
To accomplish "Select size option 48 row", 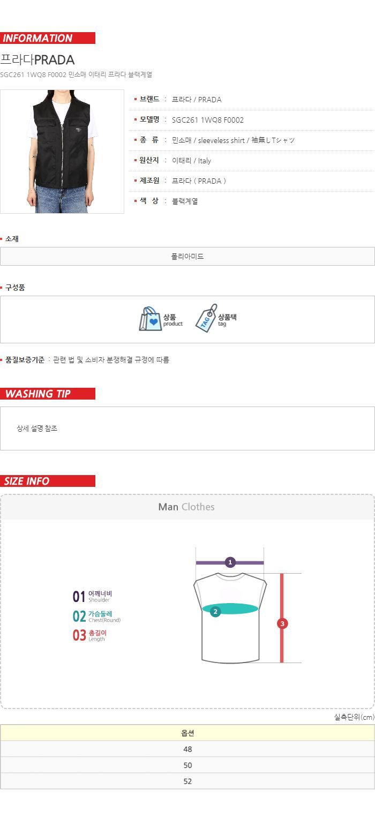I will (187, 749).
